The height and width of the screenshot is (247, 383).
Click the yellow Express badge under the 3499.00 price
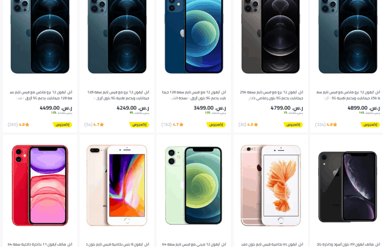pyautogui.click(x=216, y=124)
